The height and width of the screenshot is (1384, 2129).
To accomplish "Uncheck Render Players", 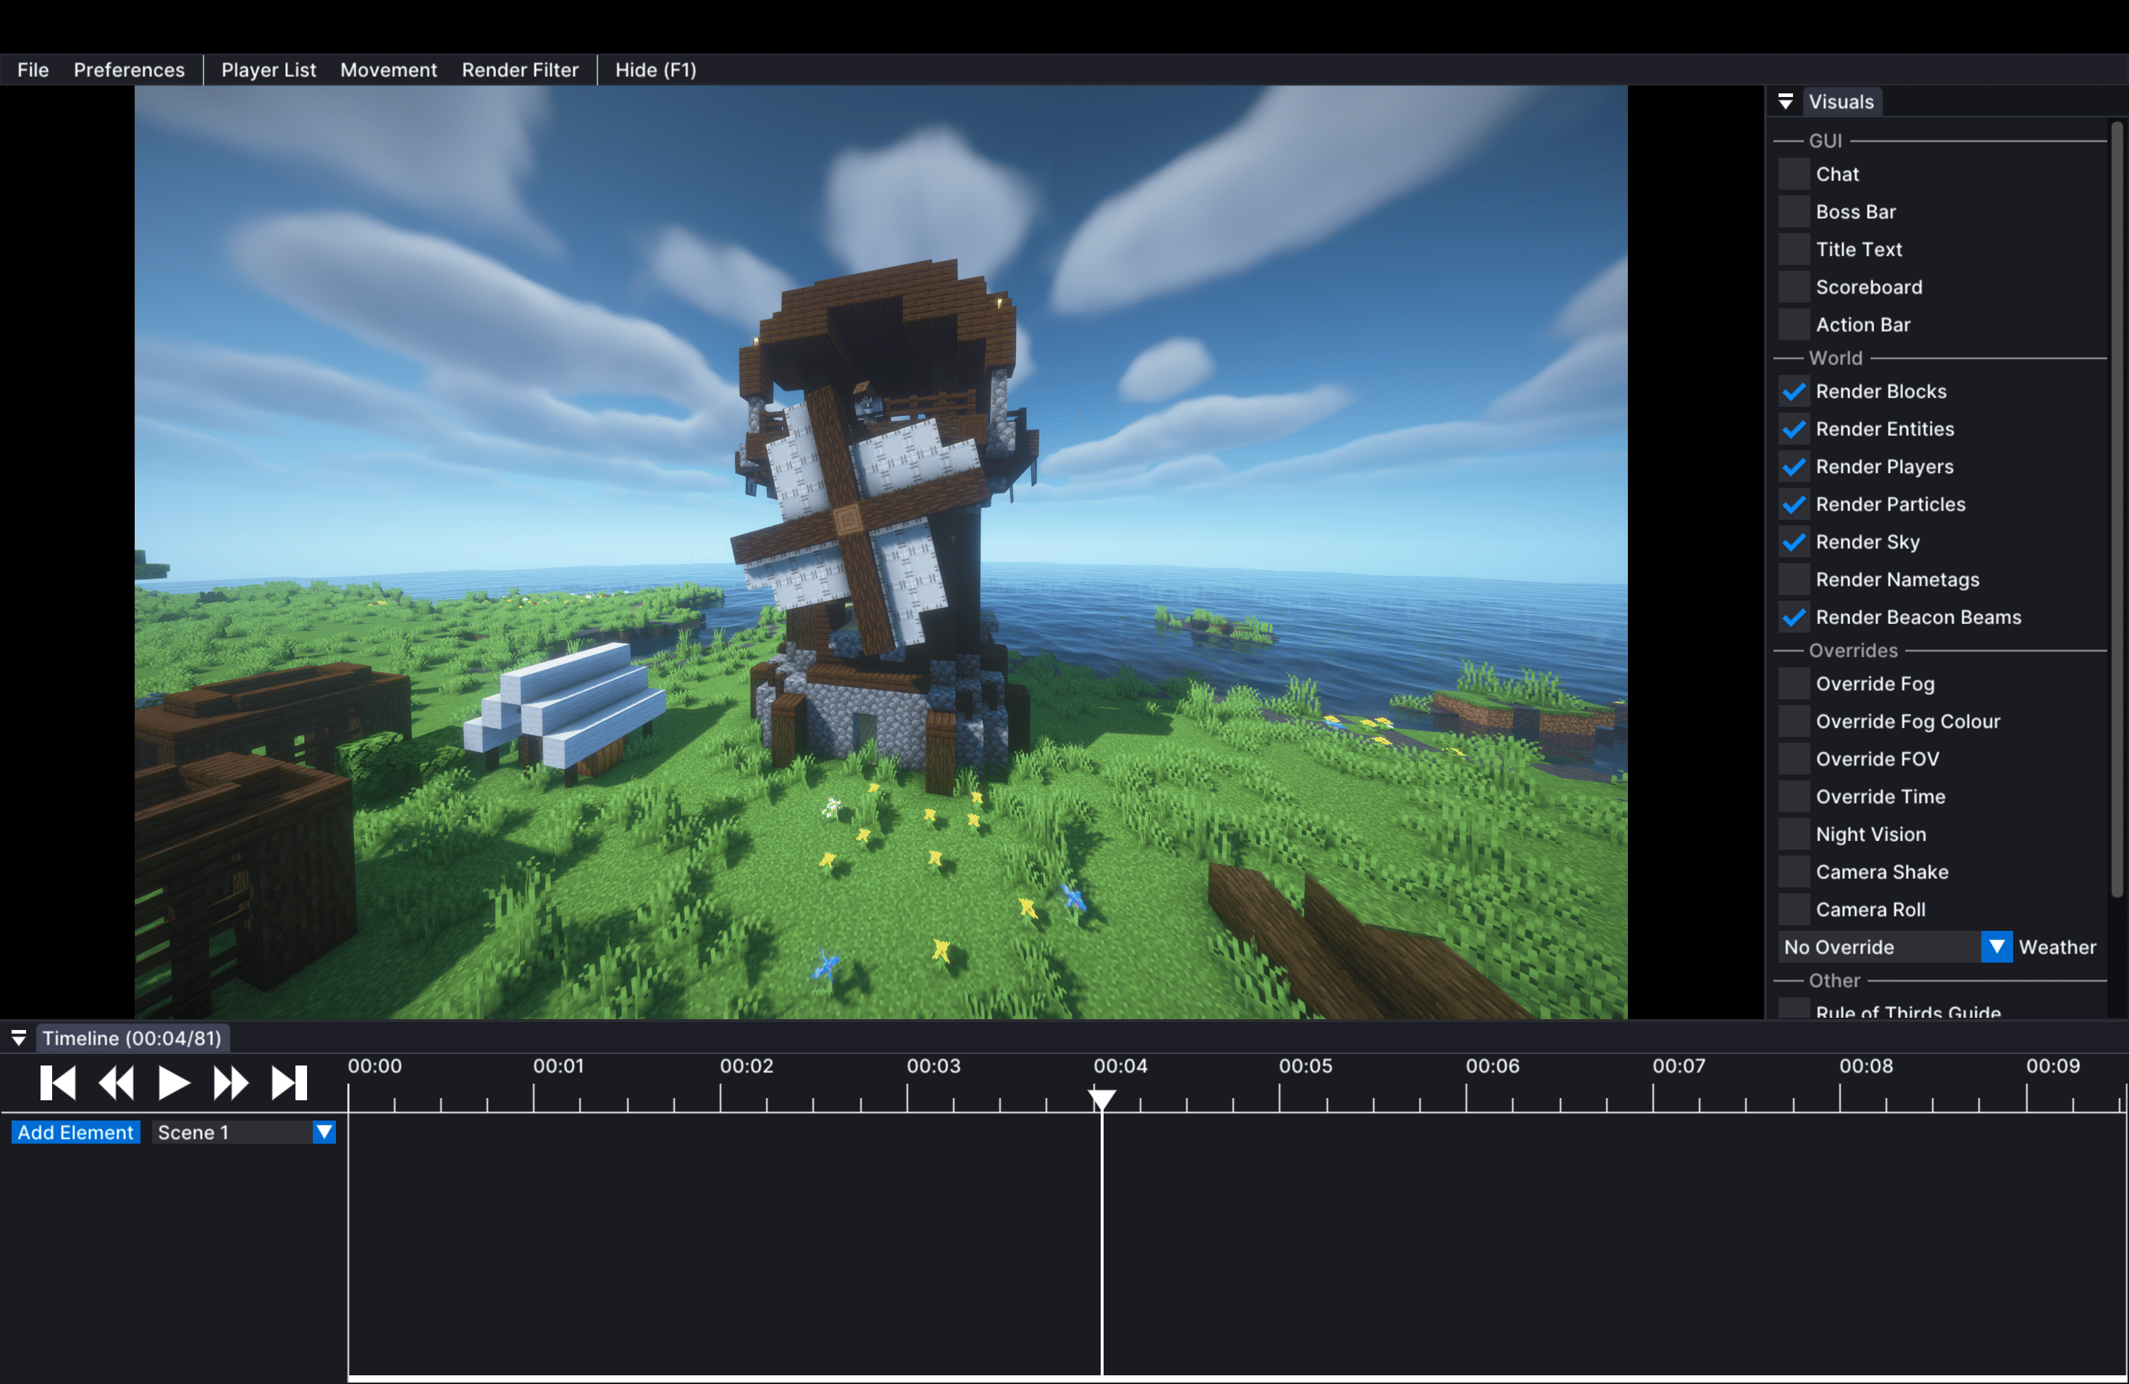I will point(1794,467).
